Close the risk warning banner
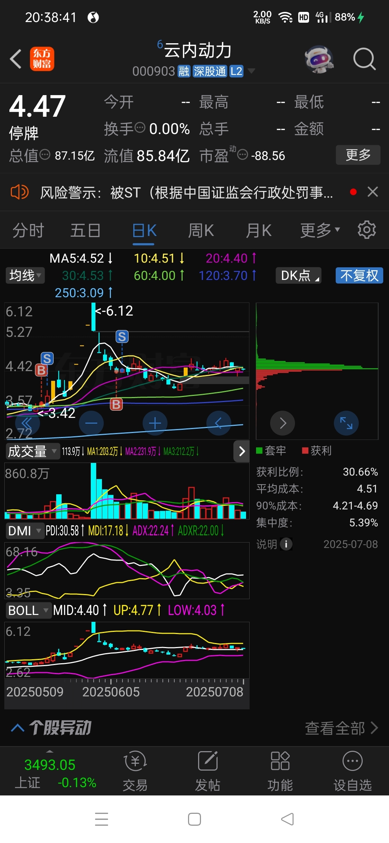The width and height of the screenshot is (389, 843). pyautogui.click(x=373, y=192)
